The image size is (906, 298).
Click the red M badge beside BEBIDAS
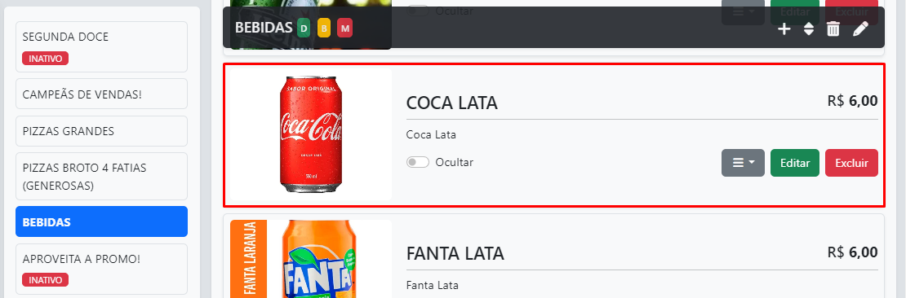345,28
